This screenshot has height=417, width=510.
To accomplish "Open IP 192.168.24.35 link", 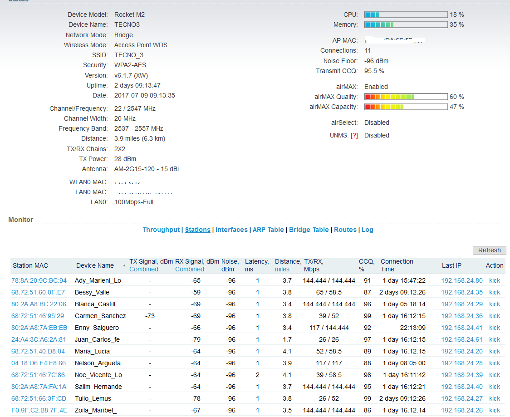I will click(x=462, y=292).
